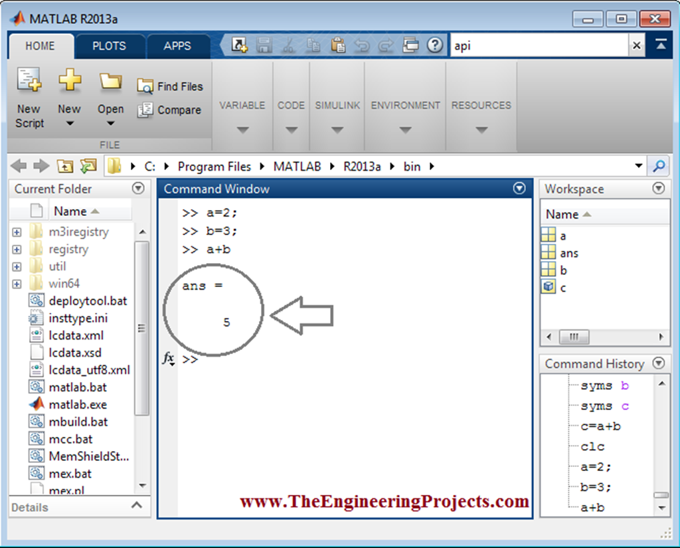Open the APPS tab
The width and height of the screenshot is (680, 548).
tap(177, 46)
